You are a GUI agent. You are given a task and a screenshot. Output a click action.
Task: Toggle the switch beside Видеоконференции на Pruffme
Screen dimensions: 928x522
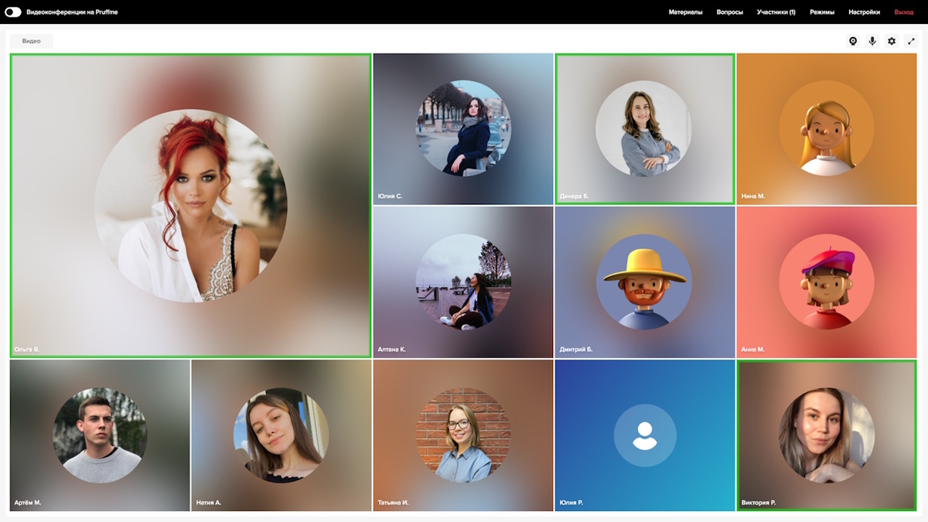[13, 12]
